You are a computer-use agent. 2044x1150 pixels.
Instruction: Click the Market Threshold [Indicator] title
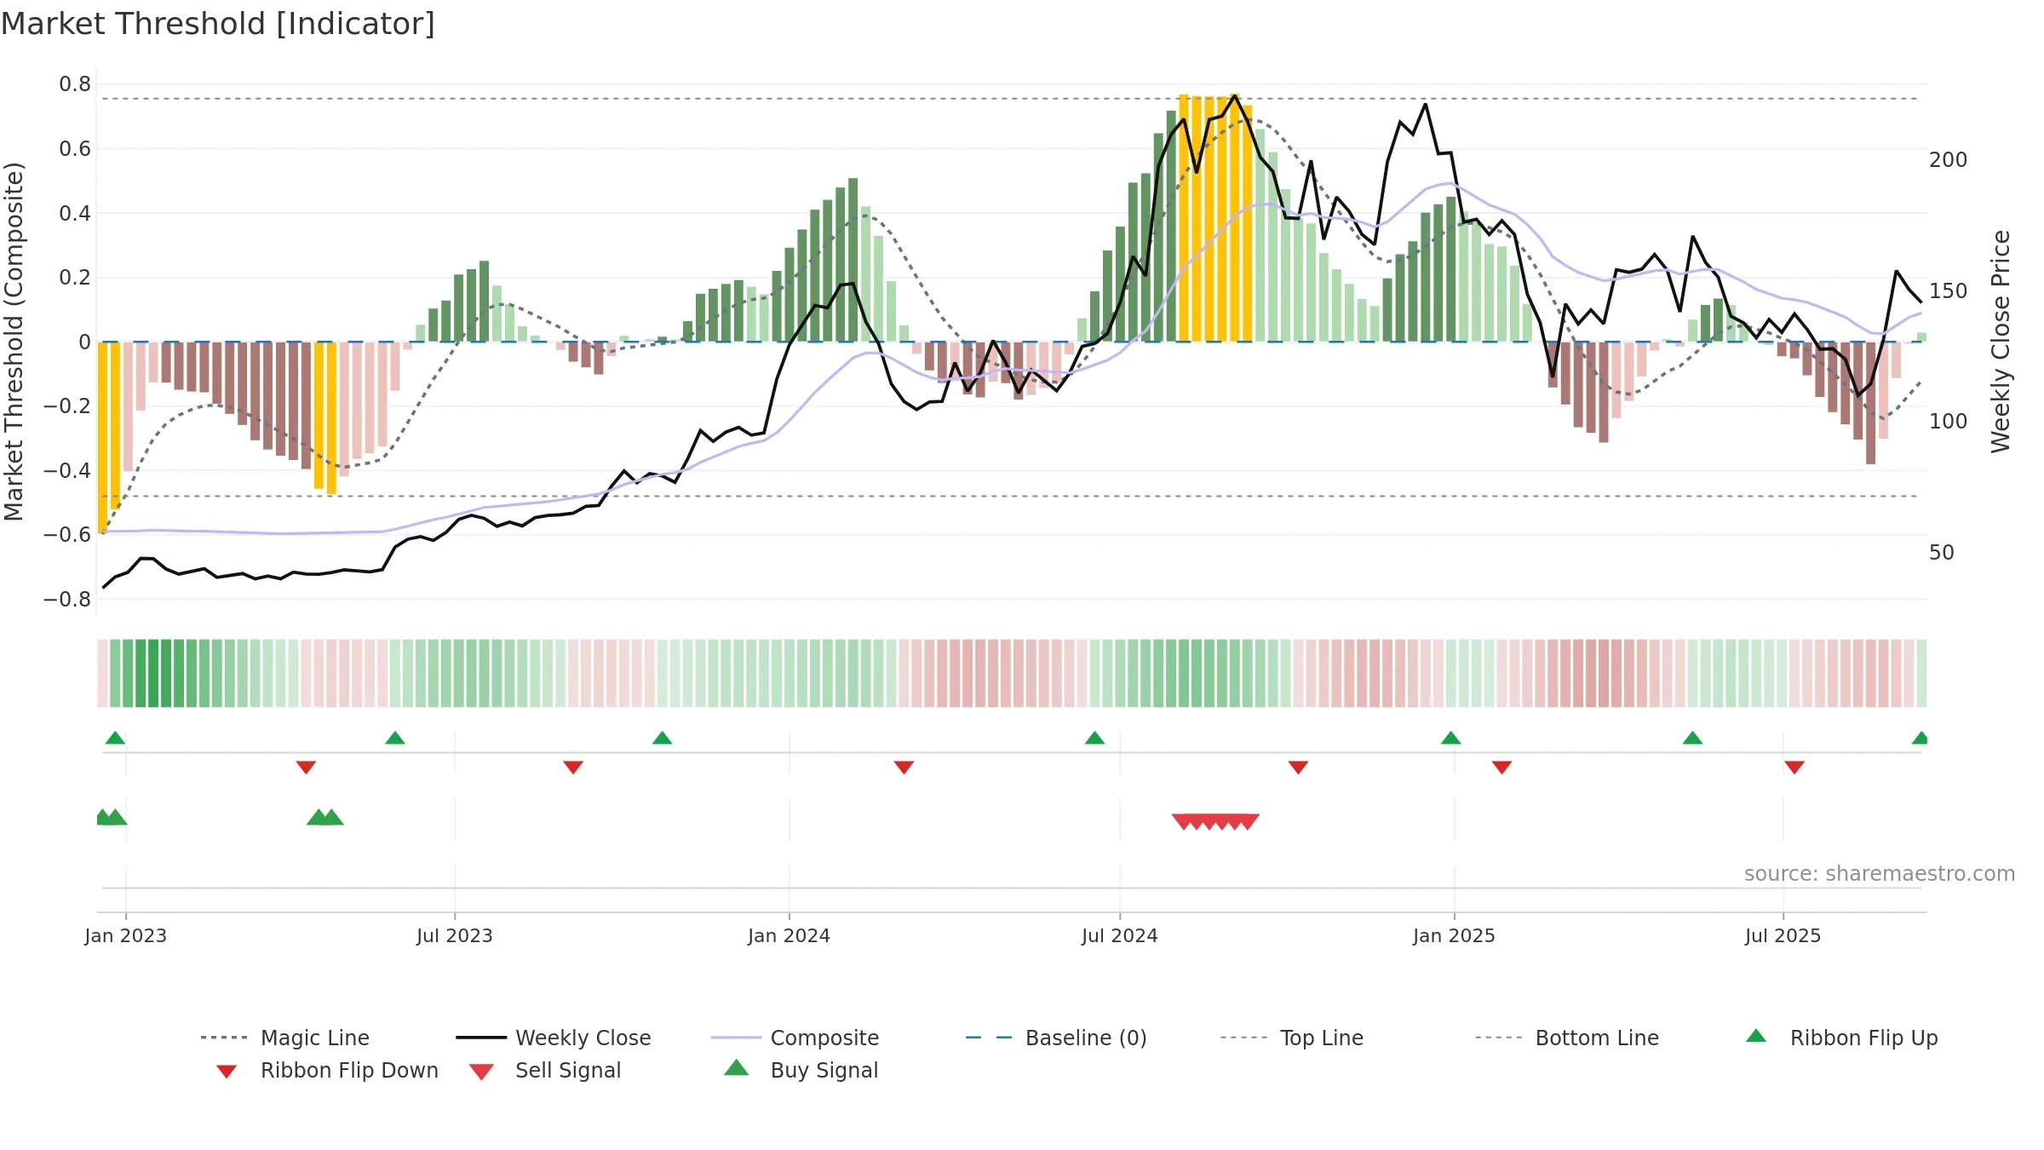[218, 24]
